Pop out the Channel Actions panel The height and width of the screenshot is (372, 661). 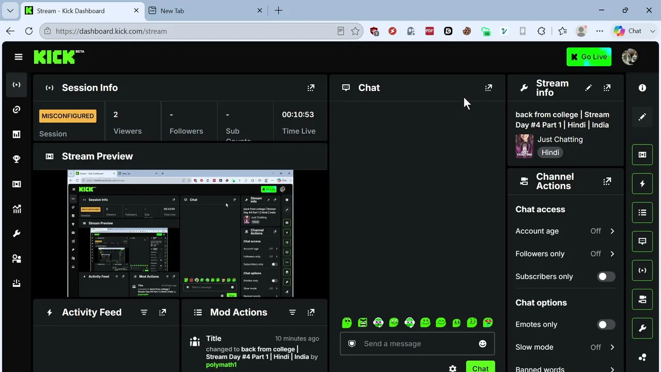coord(607,181)
